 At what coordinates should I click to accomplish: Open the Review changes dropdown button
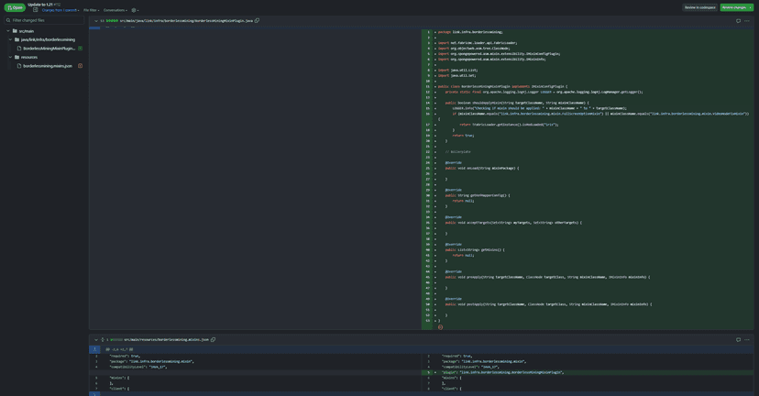737,7
